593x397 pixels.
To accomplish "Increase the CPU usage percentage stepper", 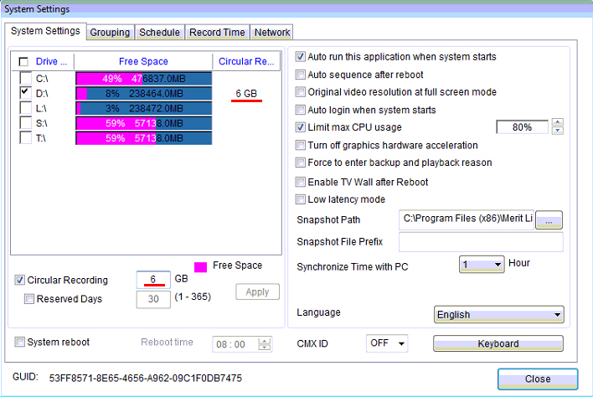I will point(558,124).
